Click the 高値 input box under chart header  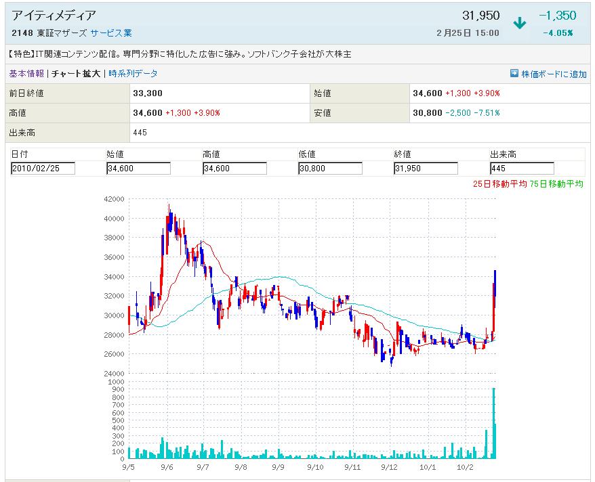[234, 169]
